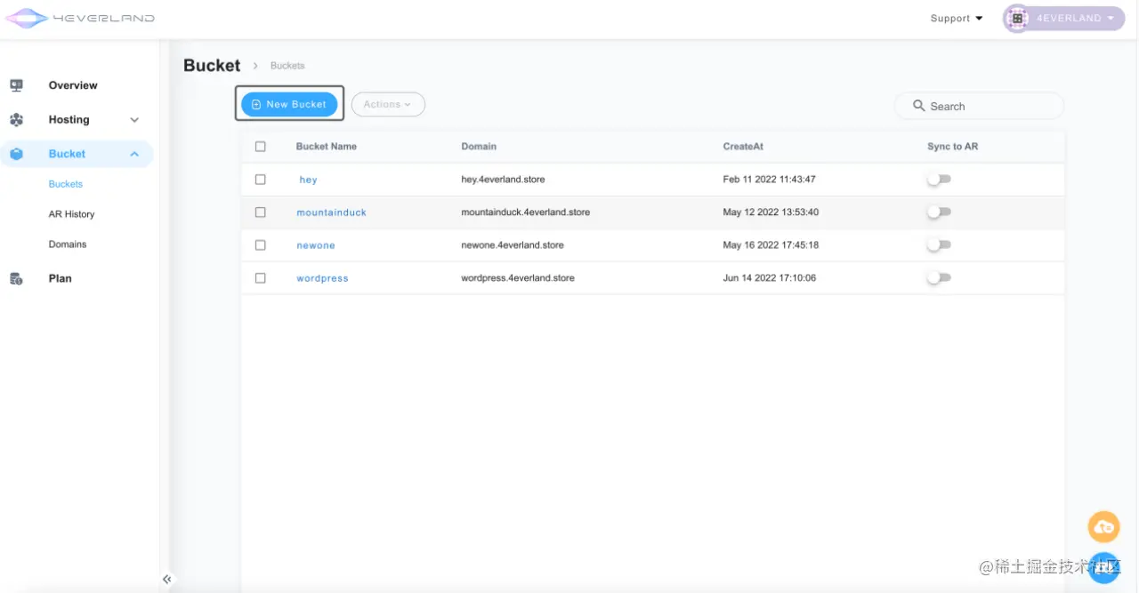
Task: Click the Hosting sidebar icon
Action: (16, 120)
